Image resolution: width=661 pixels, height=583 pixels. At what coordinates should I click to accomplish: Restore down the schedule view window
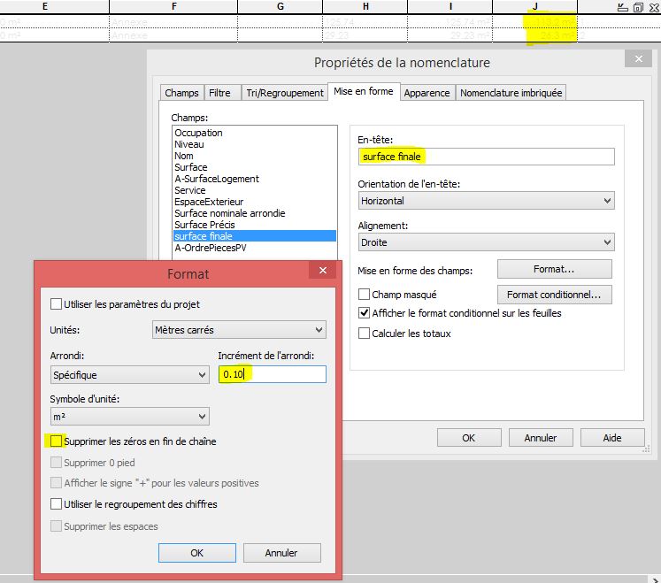tap(637, 7)
